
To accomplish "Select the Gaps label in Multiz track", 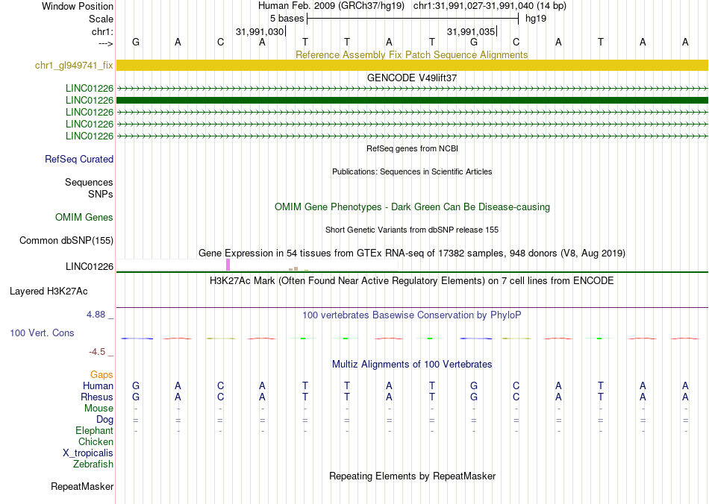I will [101, 374].
